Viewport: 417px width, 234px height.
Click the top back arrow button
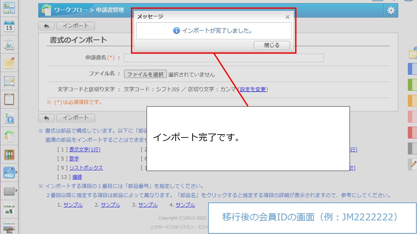[x=46, y=26]
